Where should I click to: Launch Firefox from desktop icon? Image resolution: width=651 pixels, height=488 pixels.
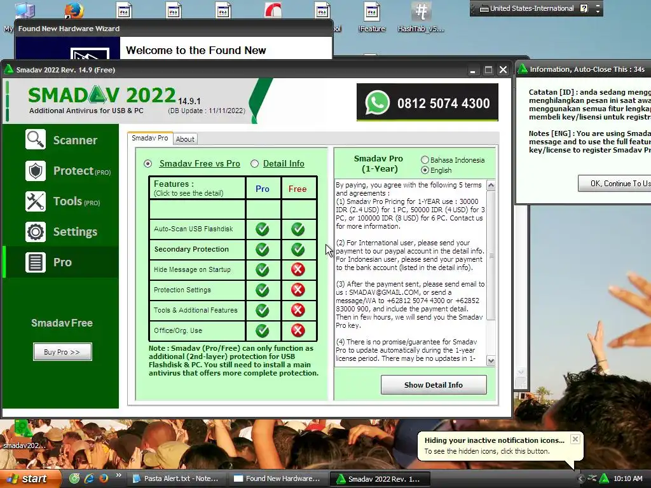point(74,10)
